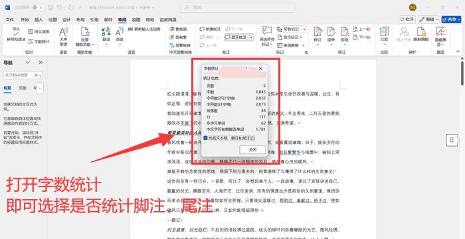The image size is (465, 239).
Task: Click the Word Count (字数统计) ribbon button
Action: pos(39,42)
